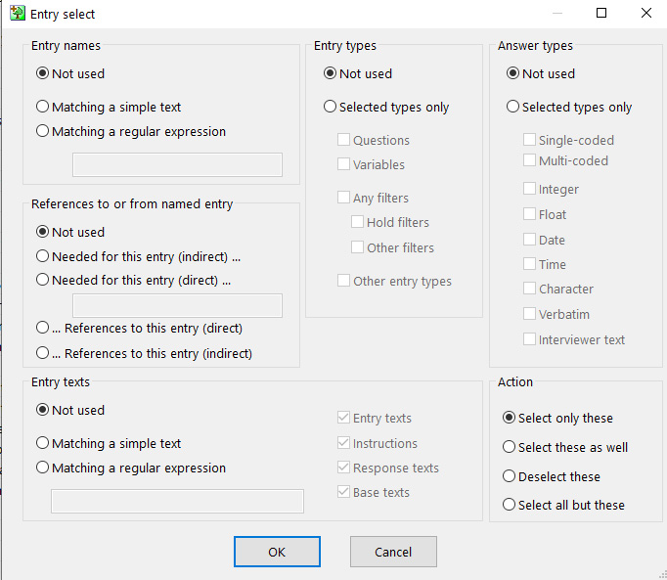
Task: Confirm with the OK button
Action: click(277, 552)
